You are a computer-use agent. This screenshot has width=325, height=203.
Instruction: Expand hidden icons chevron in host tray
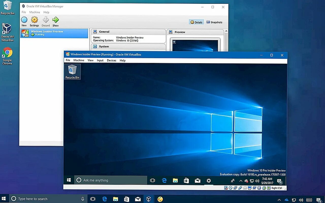[x=279, y=199]
